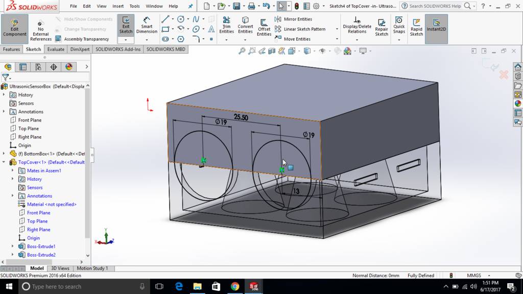Click the Motion Study 1 tab

tap(92, 268)
